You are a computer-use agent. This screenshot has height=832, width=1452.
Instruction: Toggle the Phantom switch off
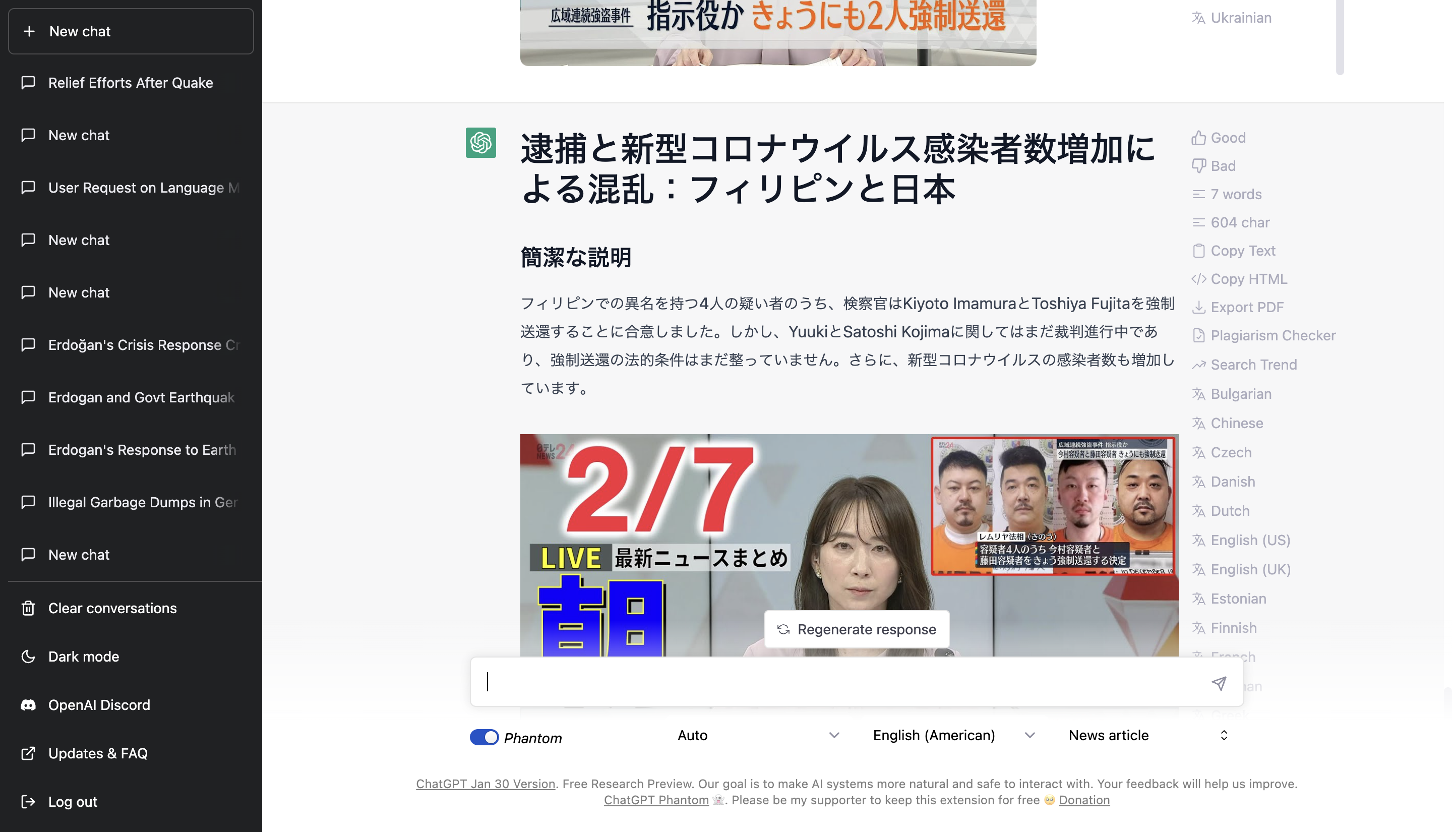tap(484, 737)
